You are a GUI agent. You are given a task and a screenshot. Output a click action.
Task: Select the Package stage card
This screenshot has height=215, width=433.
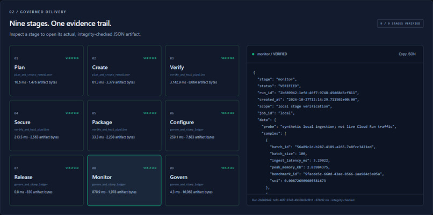124,125
